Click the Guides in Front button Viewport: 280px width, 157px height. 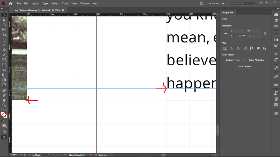(x=233, y=60)
